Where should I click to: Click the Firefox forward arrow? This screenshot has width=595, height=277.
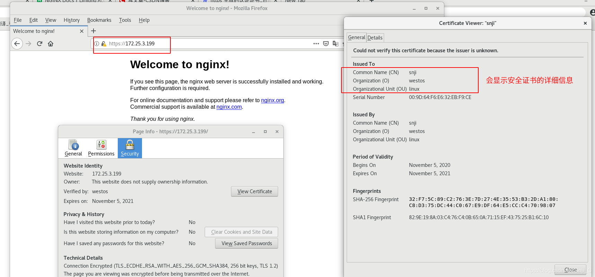click(x=28, y=44)
